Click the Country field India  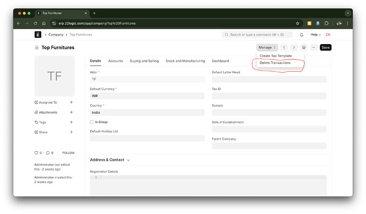click(x=147, y=113)
